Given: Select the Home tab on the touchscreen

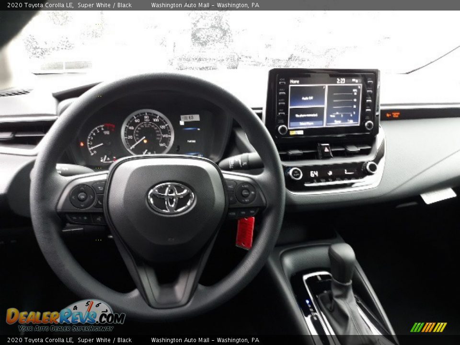Looking at the screenshot, I should pyautogui.click(x=294, y=81).
